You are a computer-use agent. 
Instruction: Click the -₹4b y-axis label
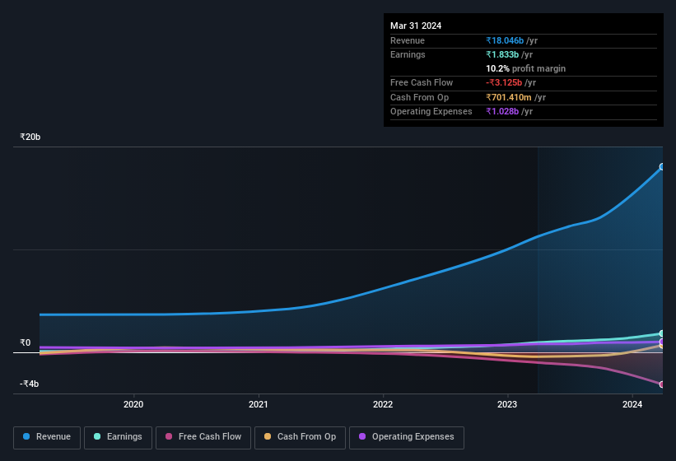(29, 384)
